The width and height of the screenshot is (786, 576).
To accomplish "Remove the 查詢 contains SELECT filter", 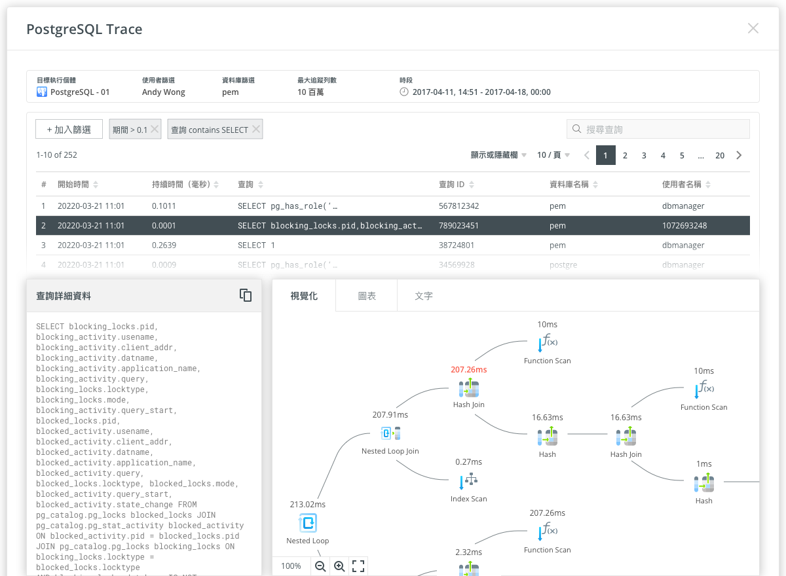I will click(x=255, y=130).
